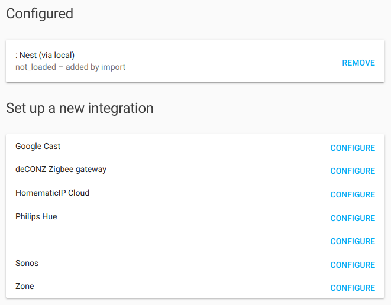Remove the Nest integration
The image size is (391, 305).
click(x=358, y=63)
